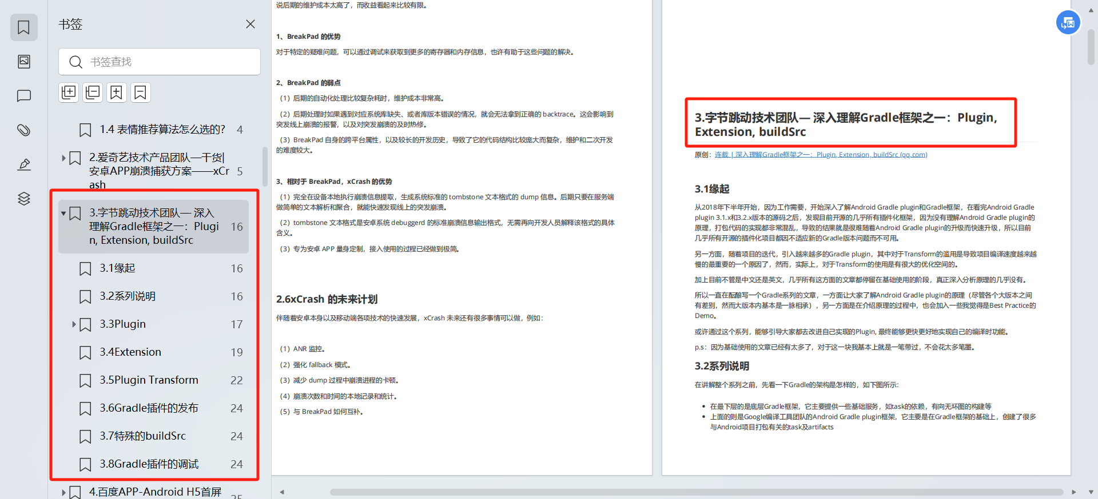The width and height of the screenshot is (1098, 499).
Task: Open the 连载 | 深入理解Gradle框架之一 source link
Action: pyautogui.click(x=821, y=155)
